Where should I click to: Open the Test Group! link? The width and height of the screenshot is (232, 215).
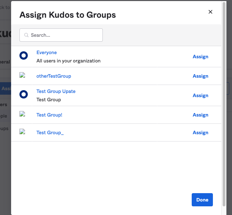tap(49, 115)
